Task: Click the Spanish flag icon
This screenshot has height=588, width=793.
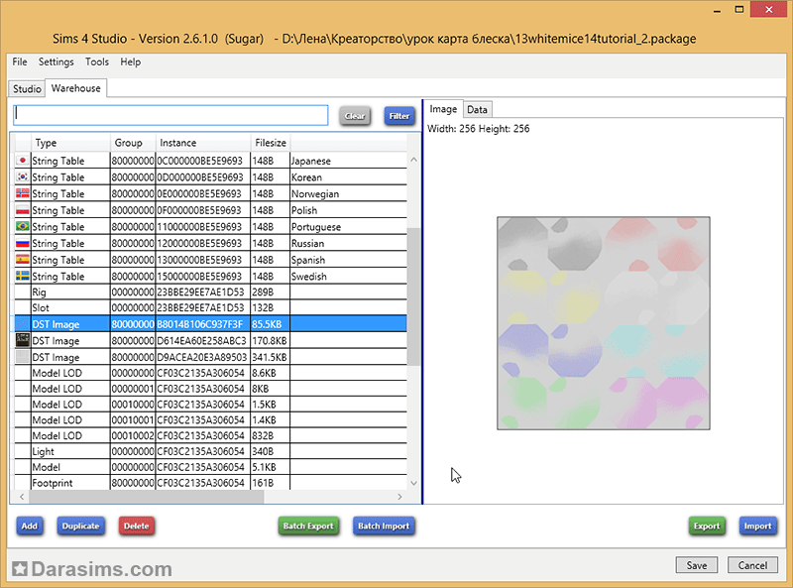Action: point(22,260)
